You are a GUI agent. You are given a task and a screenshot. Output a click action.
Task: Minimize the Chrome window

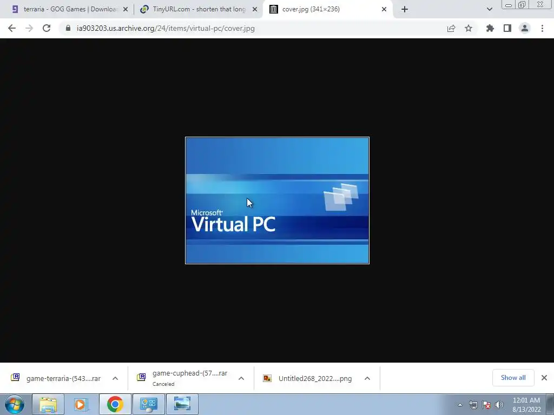509,5
